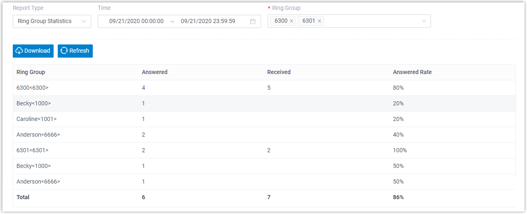Select the 6301<6301> ring group row
Viewport: 527px width, 214px height.
coord(32,151)
